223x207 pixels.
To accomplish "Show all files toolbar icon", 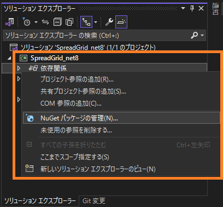I will 69,22.
